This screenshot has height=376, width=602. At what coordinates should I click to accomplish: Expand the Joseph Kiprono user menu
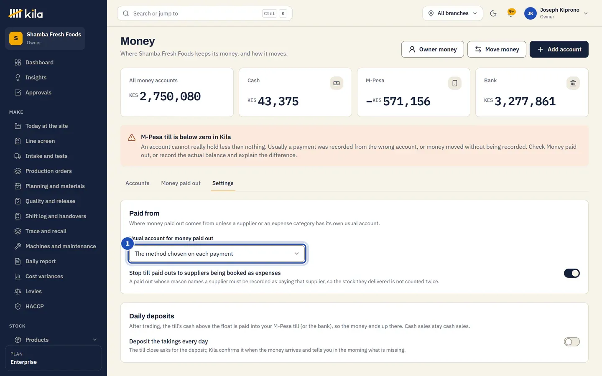click(556, 13)
